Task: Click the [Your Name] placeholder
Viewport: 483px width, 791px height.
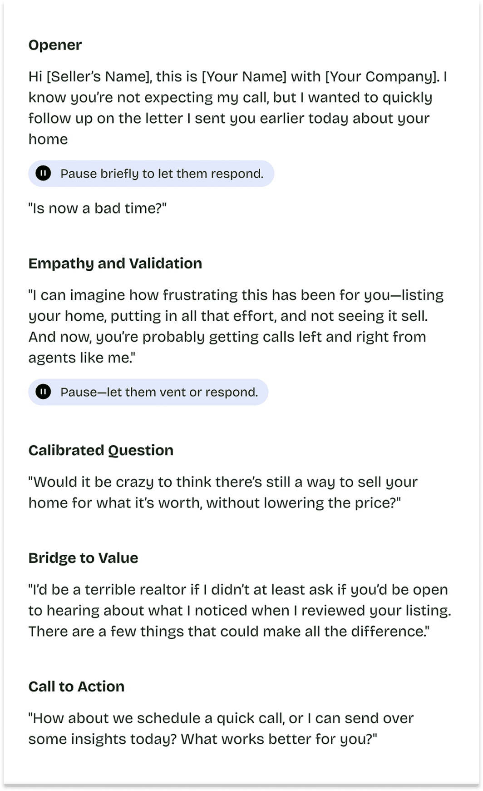Action: (x=244, y=76)
